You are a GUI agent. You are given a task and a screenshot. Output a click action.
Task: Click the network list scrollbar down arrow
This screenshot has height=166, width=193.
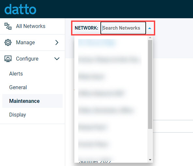[150, 160]
